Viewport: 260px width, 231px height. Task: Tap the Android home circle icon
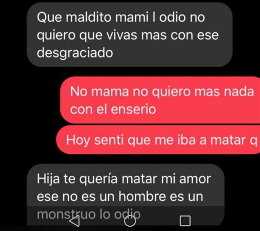[130, 221]
